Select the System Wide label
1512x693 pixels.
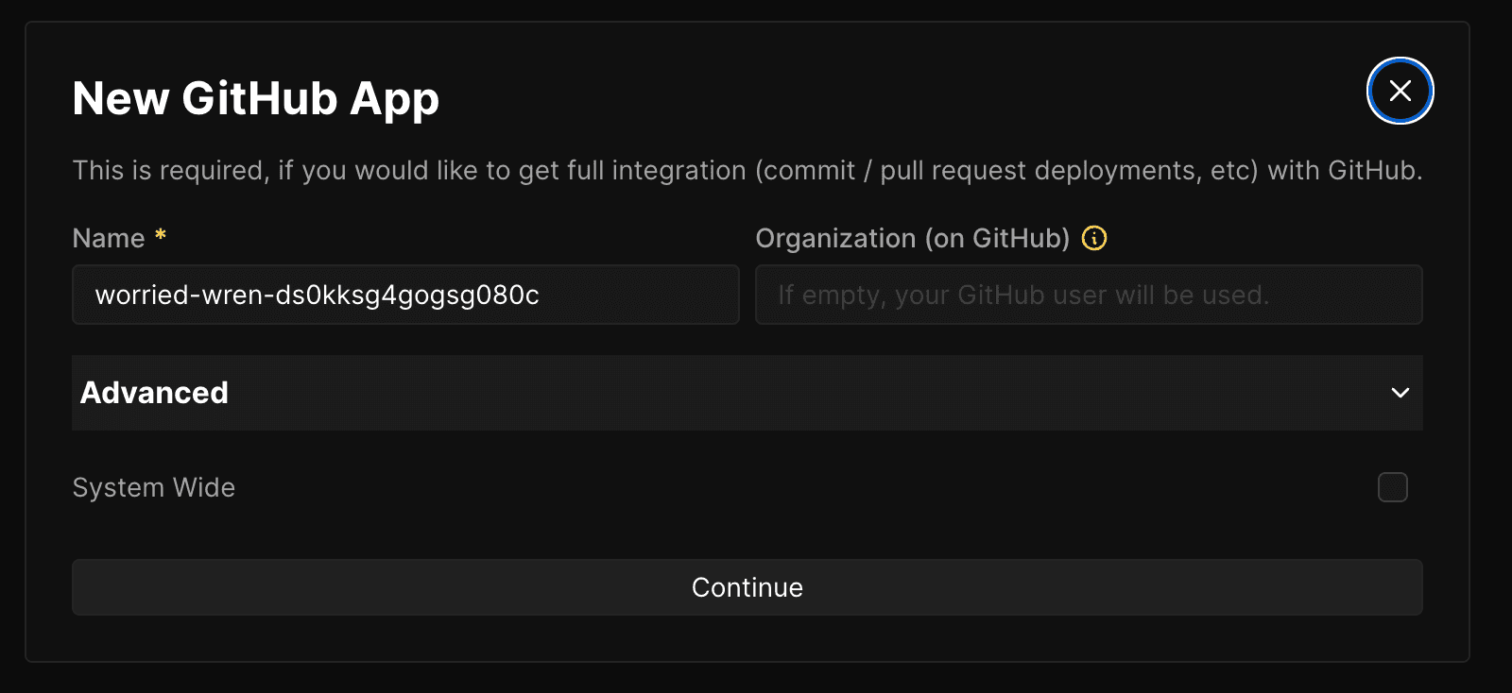[x=153, y=487]
